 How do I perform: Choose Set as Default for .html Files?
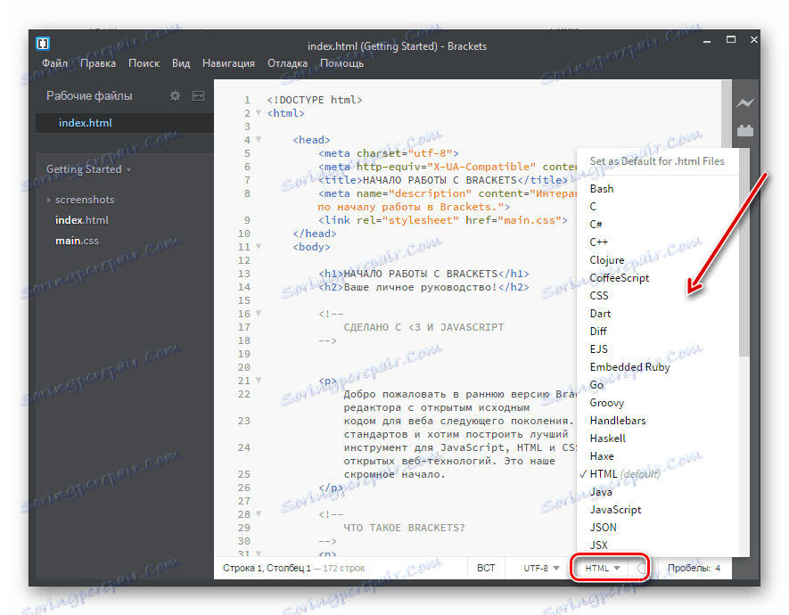(x=657, y=161)
